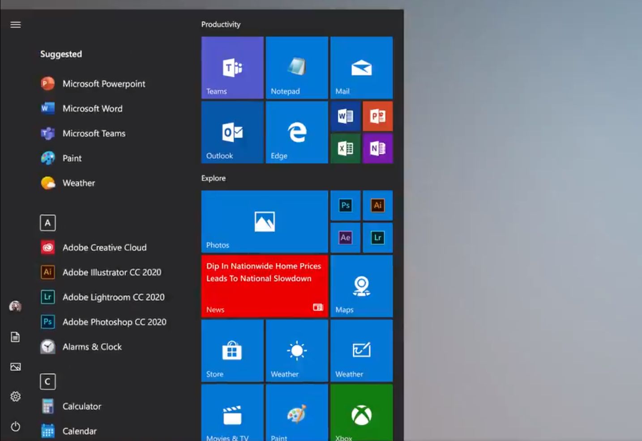The width and height of the screenshot is (642, 441).
Task: Select the Explore tile group header
Action: coord(214,178)
